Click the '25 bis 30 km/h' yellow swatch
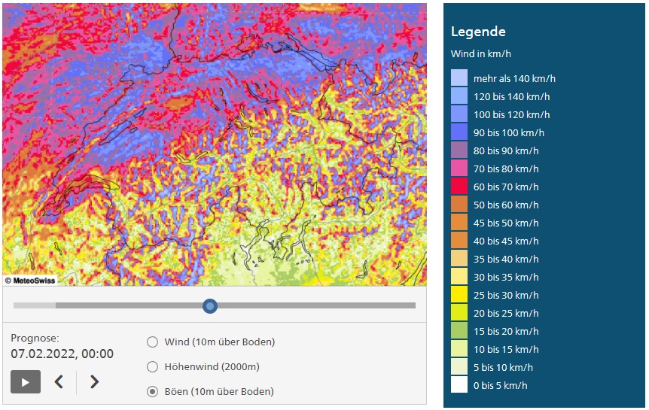This screenshot has height=410, width=649. coord(459,295)
